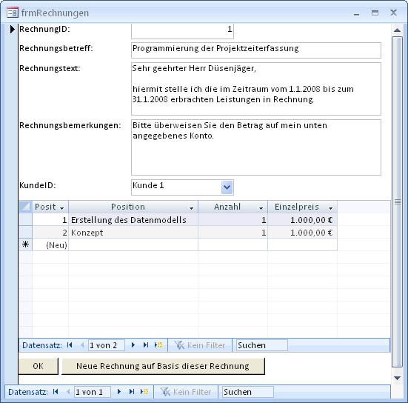Click the frmRechnungen form icon in title bar
Image resolution: width=408 pixels, height=403 pixels.
click(x=13, y=13)
